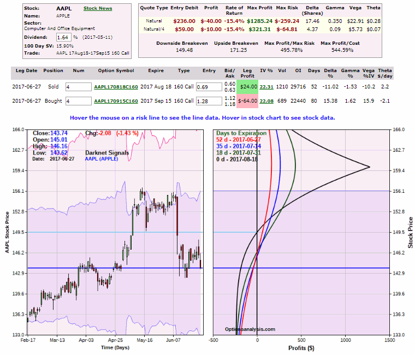Click the Vol value 689
The image size is (415, 355).
point(282,101)
